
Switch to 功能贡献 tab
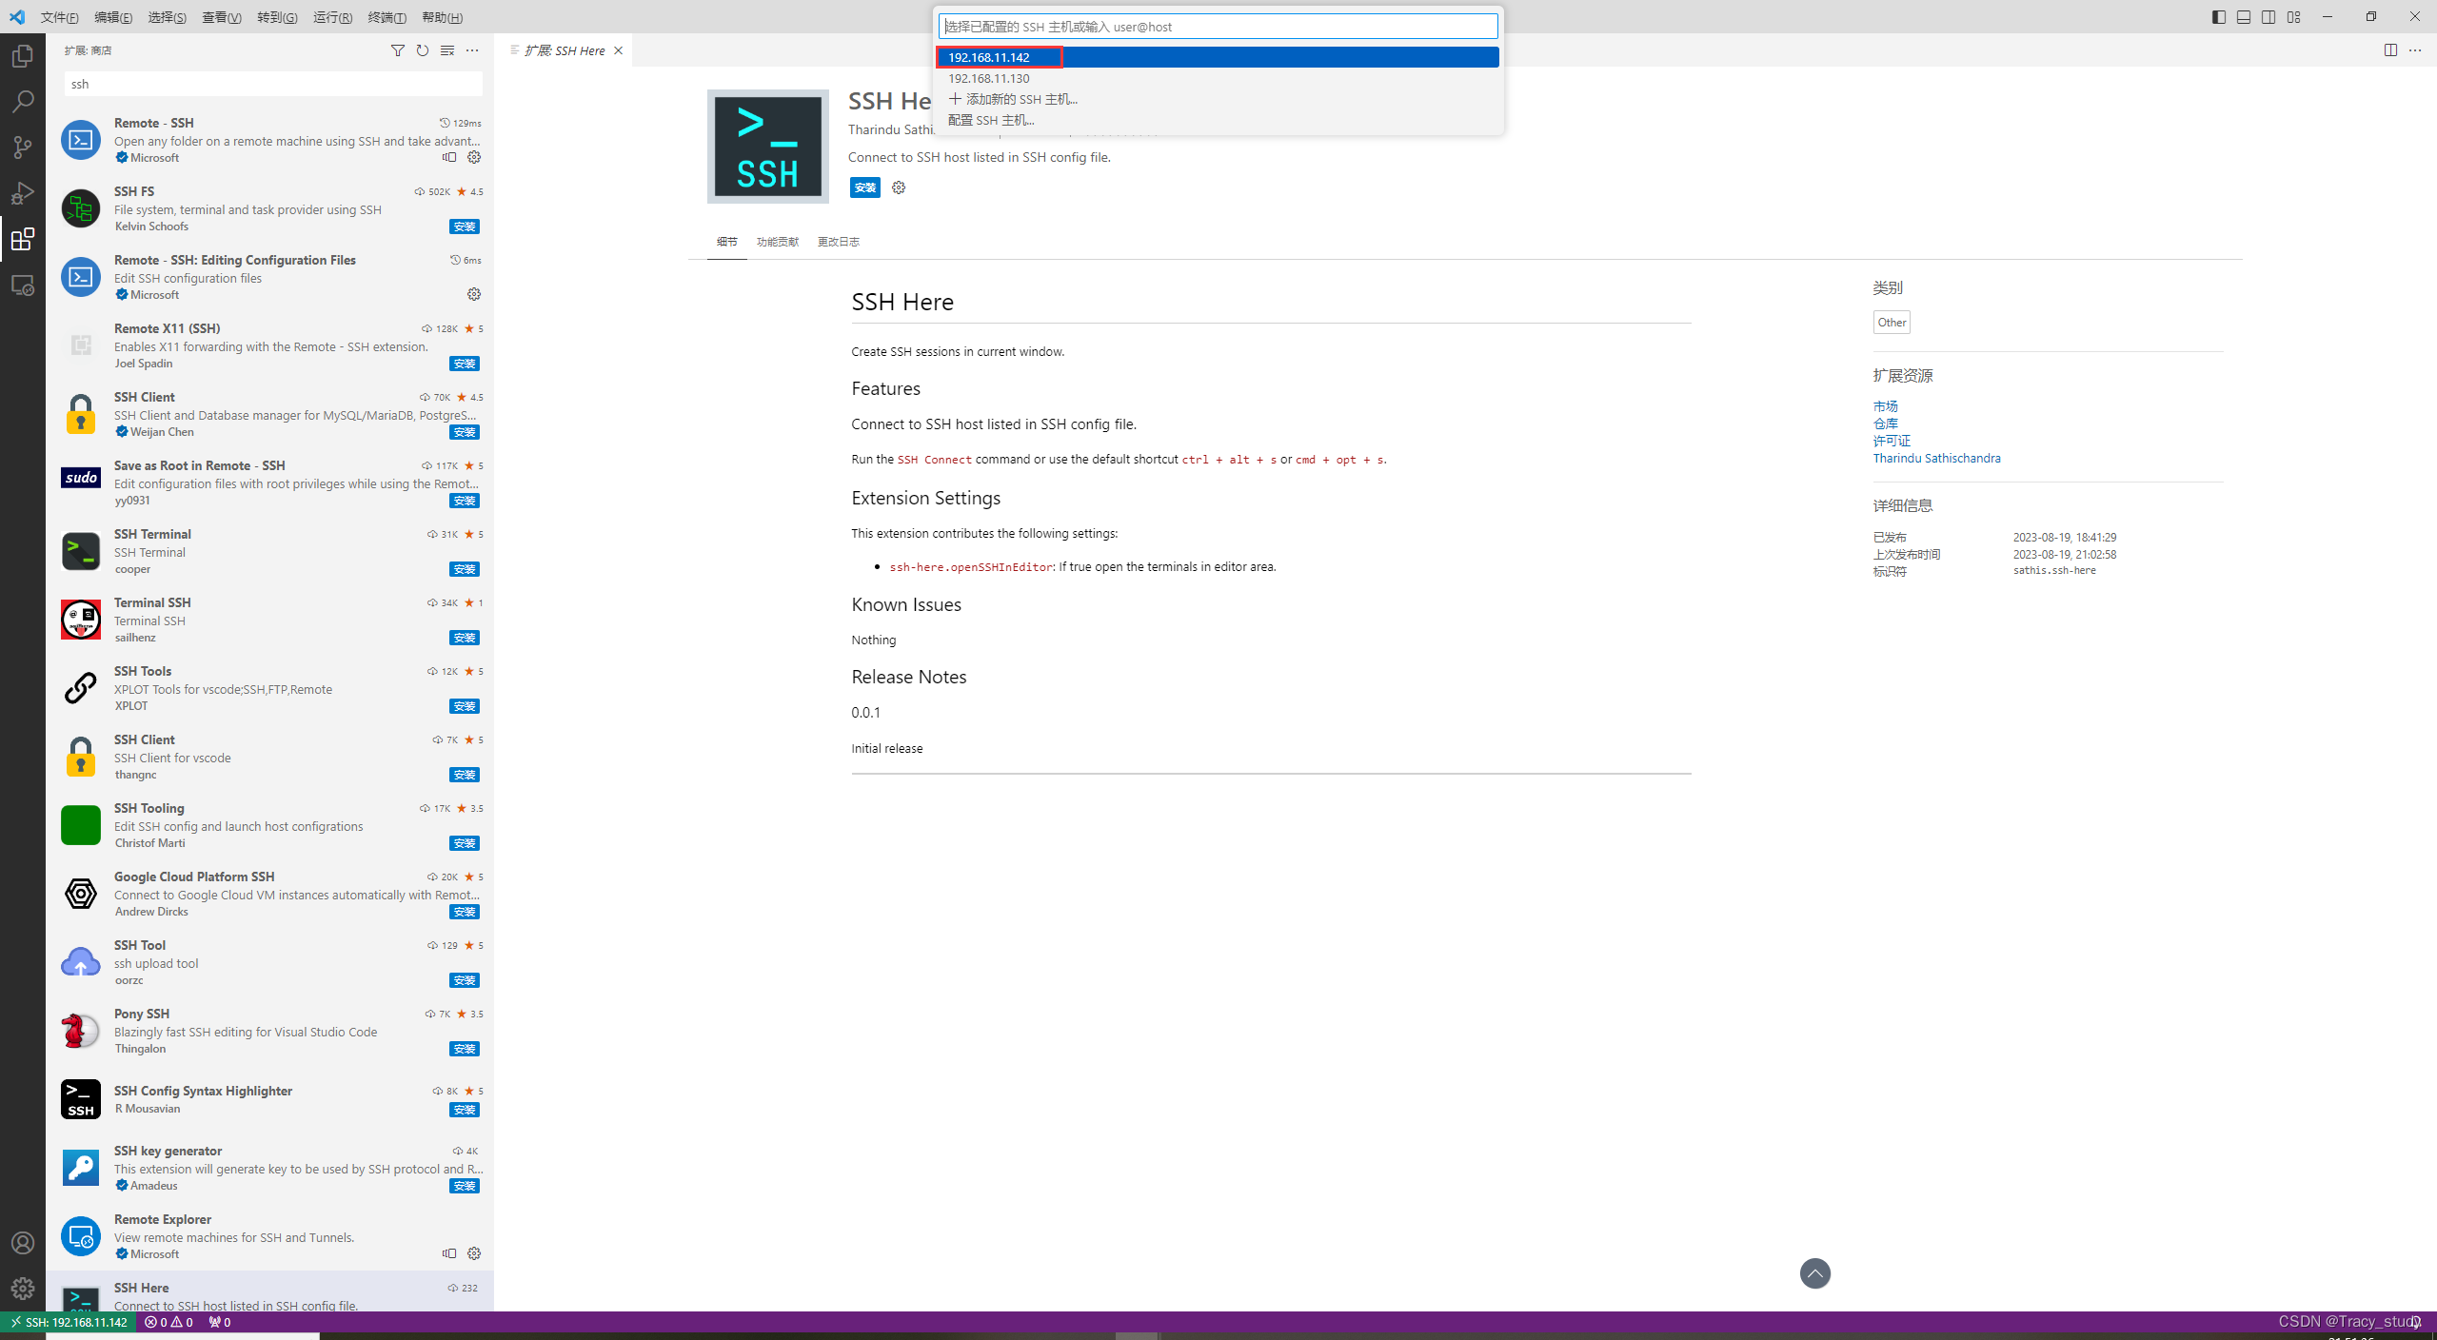point(777,241)
